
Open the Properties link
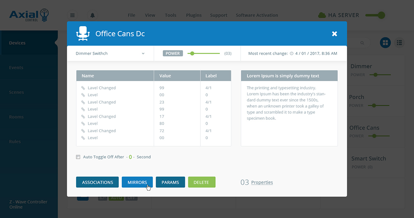pyautogui.click(x=262, y=182)
